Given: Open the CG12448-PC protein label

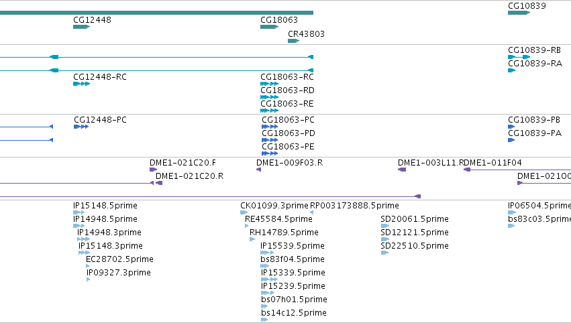Looking at the screenshot, I should 100,120.
